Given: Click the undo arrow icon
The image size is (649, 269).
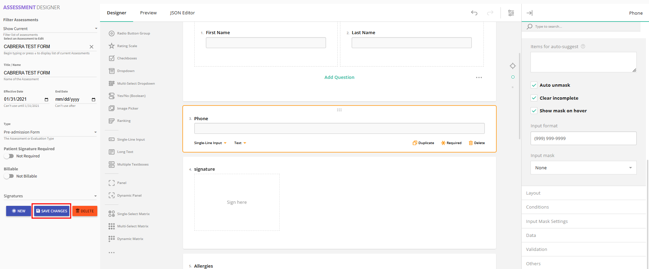Looking at the screenshot, I should (474, 13).
